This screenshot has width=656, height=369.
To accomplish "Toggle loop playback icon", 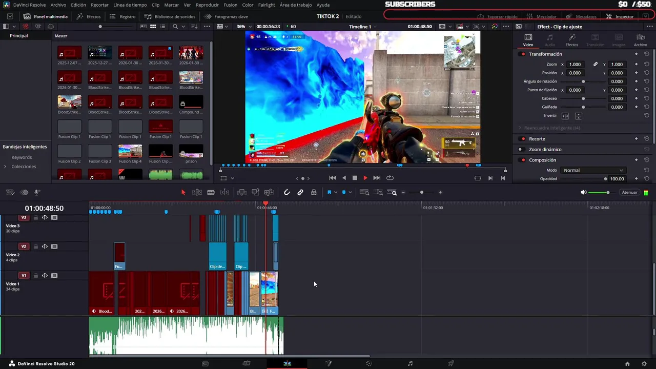I will pyautogui.click(x=390, y=178).
